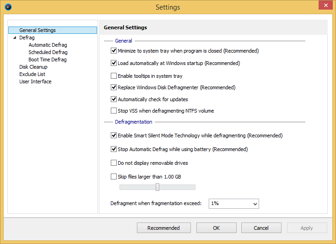This screenshot has width=336, height=244.
Task: Click the Recommended button
Action: [x=163, y=228]
